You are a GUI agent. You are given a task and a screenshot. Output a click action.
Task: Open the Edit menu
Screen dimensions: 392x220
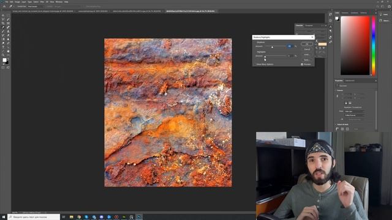tap(11, 2)
